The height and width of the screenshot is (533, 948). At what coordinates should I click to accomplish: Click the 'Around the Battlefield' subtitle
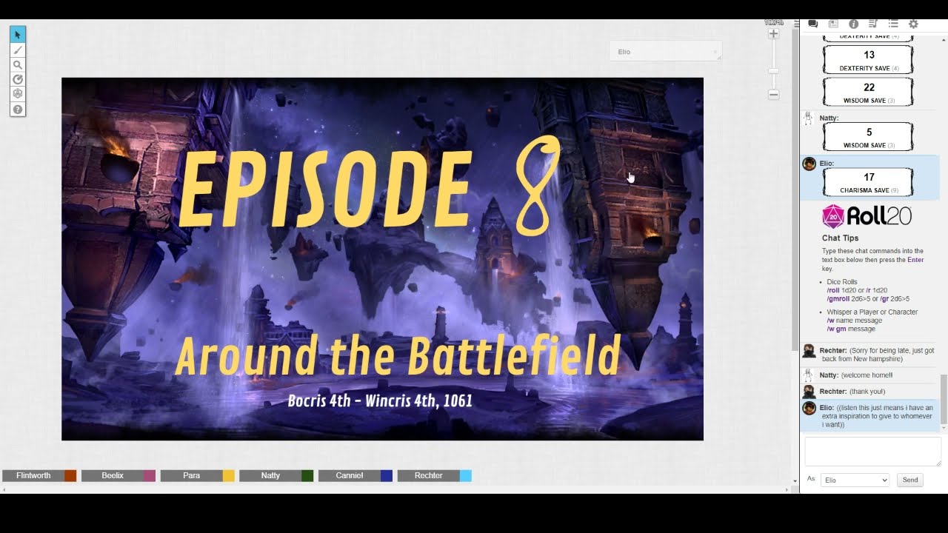pos(397,355)
